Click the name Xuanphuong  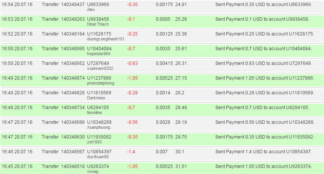pyautogui.click(x=98, y=128)
